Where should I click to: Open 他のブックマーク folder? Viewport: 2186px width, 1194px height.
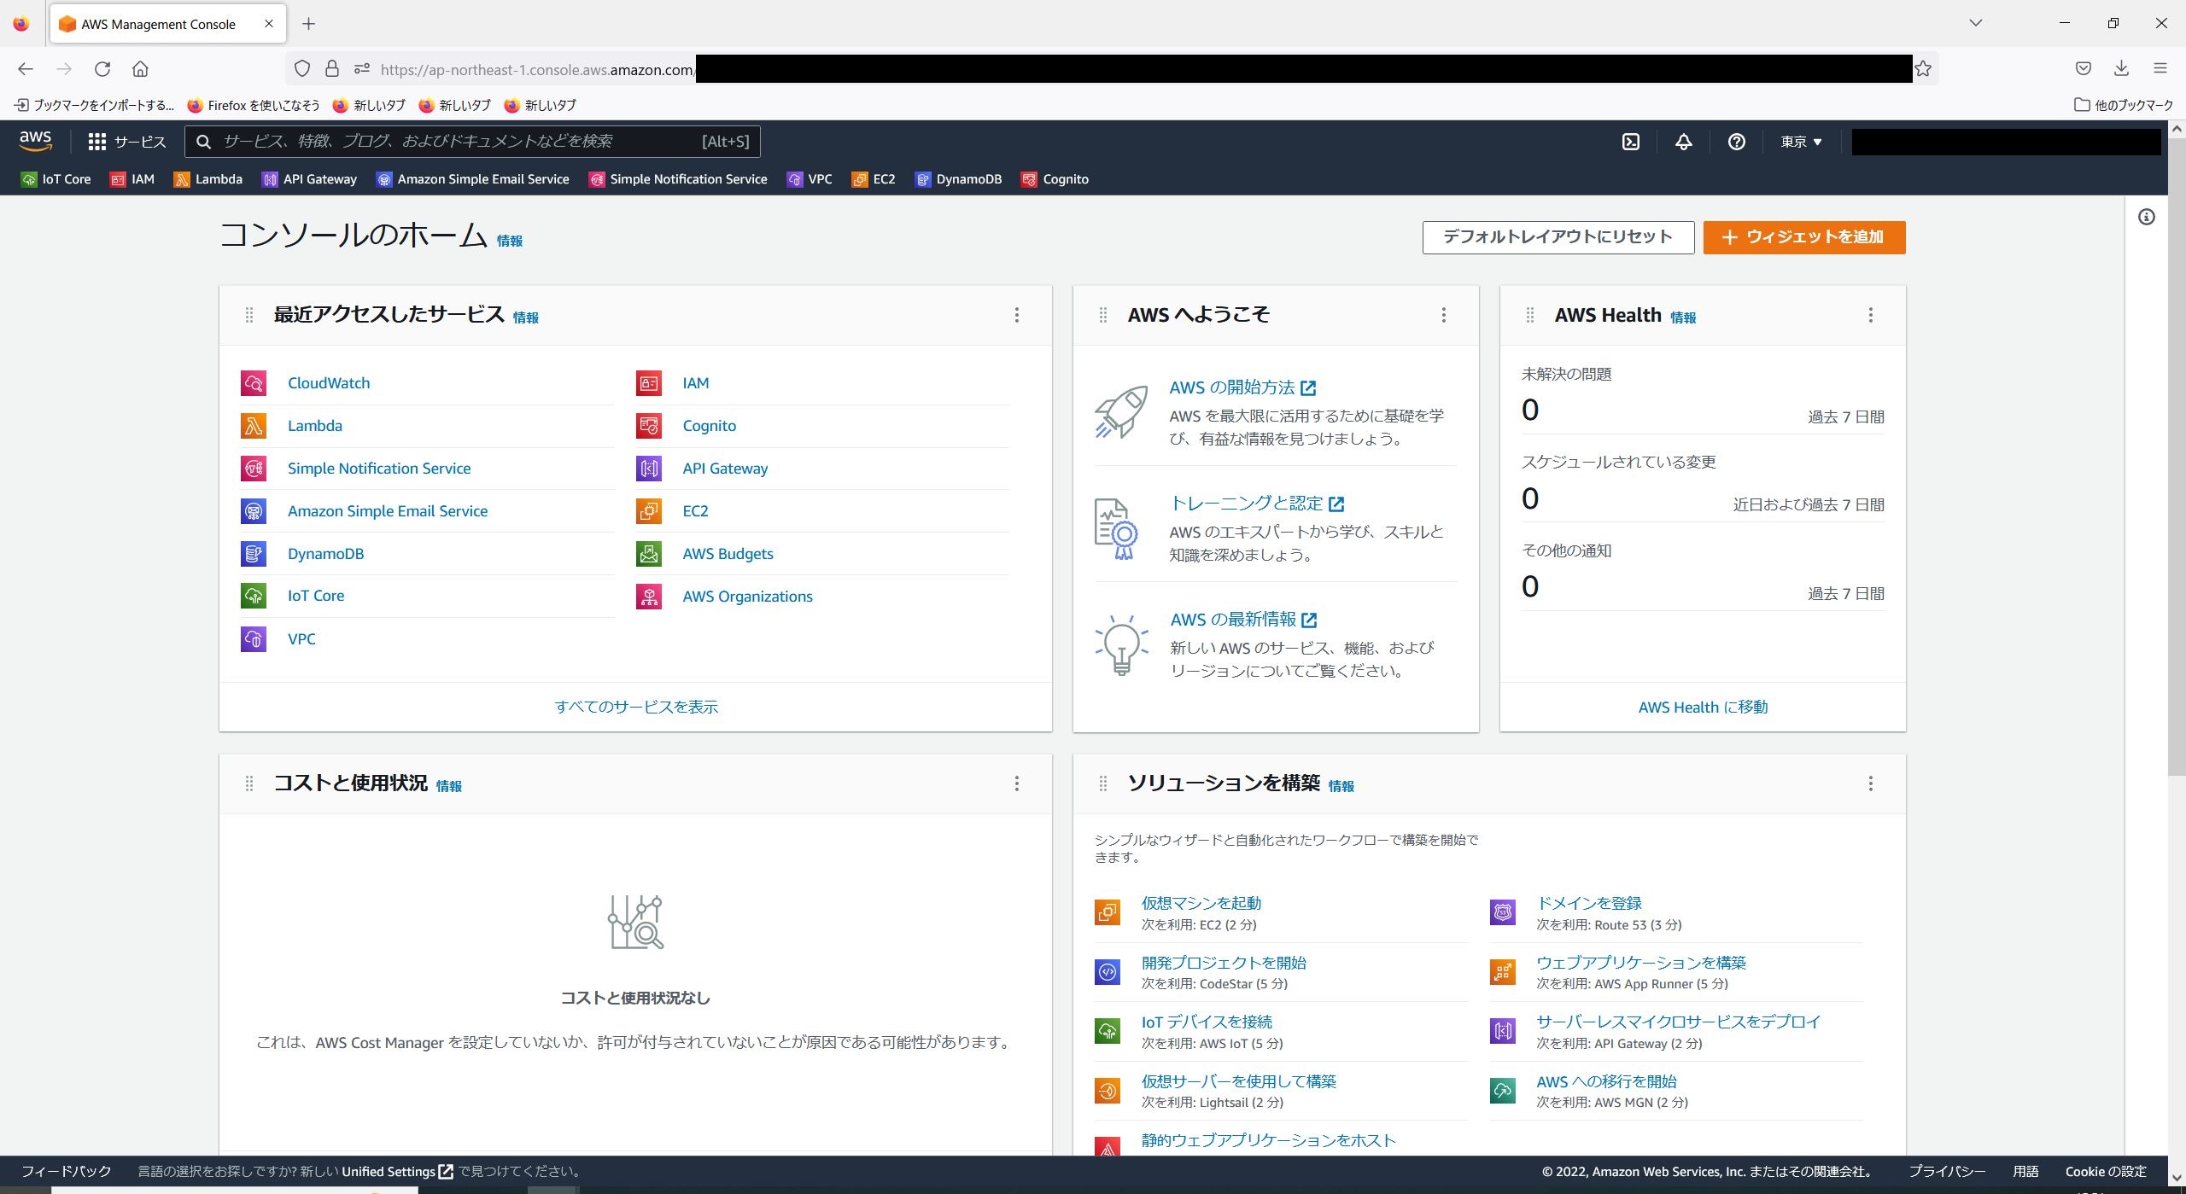click(2124, 105)
